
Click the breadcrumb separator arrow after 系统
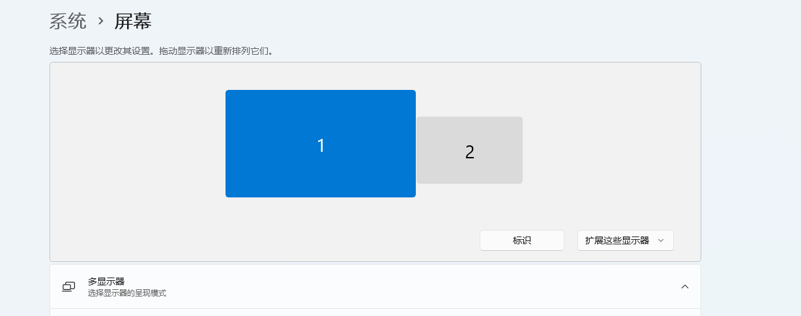point(100,21)
